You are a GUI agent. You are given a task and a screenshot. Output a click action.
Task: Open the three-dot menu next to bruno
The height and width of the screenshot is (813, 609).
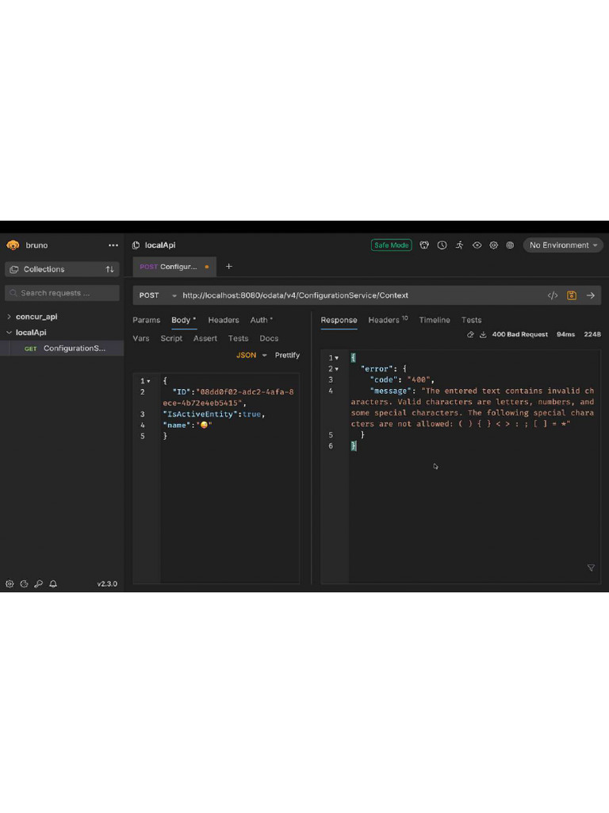[113, 245]
